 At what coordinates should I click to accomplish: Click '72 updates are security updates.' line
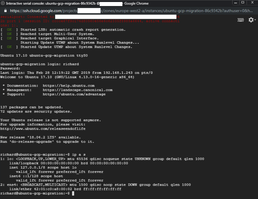[36, 111]
